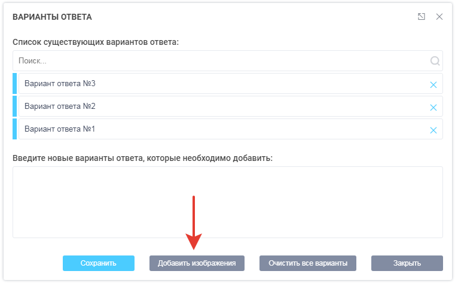This screenshot has width=455, height=283.
Task: Click the Список существующих вариантов ответа label
Action: [x=96, y=42]
